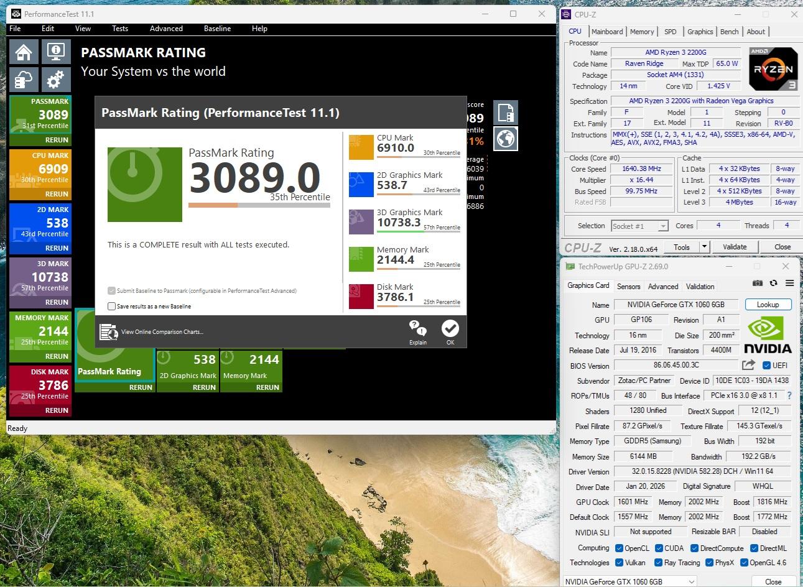Screen dimensions: 803x587
Task: Take a GPU-Z screenshot with the camera icon
Action: [757, 283]
